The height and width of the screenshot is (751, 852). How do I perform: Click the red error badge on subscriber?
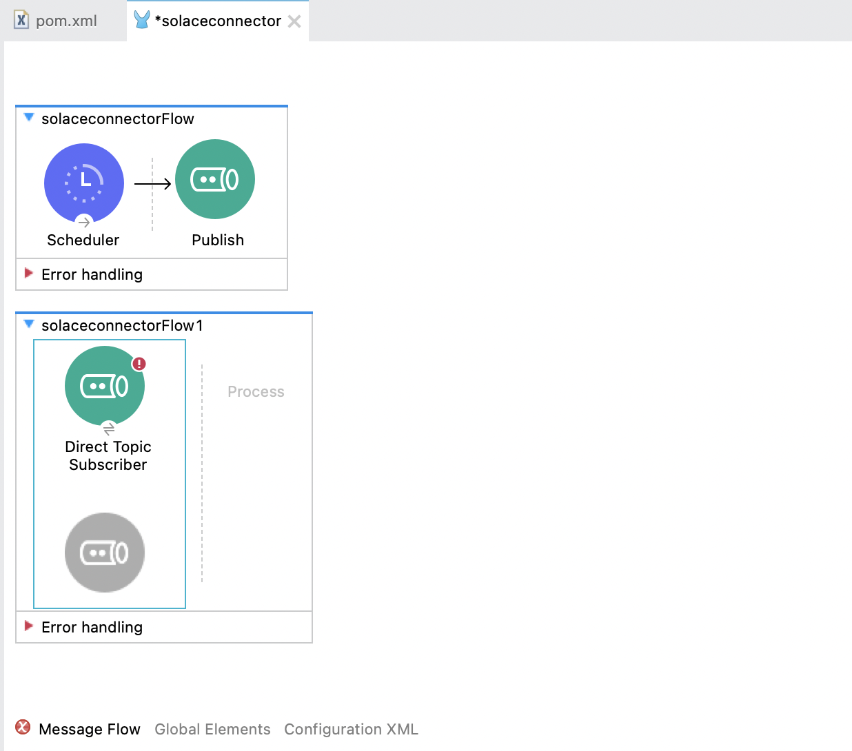click(x=139, y=364)
